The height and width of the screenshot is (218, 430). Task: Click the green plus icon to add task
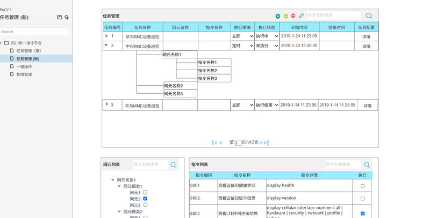(286, 16)
